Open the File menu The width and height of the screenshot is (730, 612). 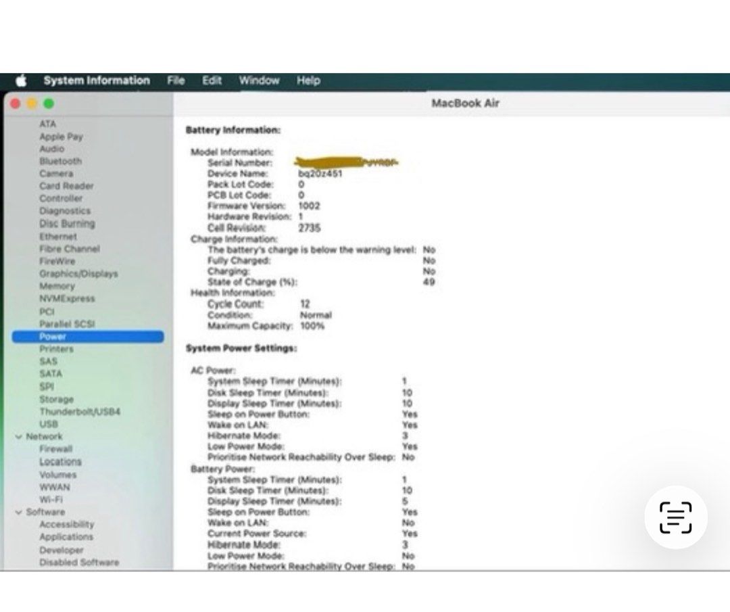(176, 80)
